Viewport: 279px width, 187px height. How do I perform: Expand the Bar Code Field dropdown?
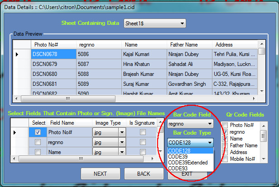pyautogui.click(x=210, y=124)
